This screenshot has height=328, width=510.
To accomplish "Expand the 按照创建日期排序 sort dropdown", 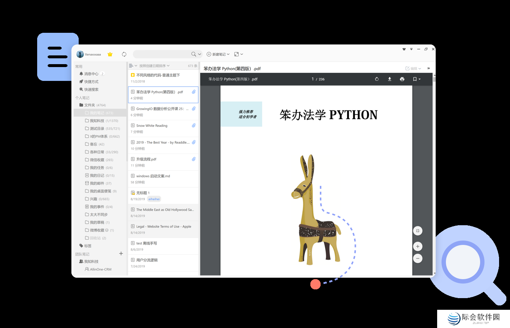I will (x=154, y=66).
